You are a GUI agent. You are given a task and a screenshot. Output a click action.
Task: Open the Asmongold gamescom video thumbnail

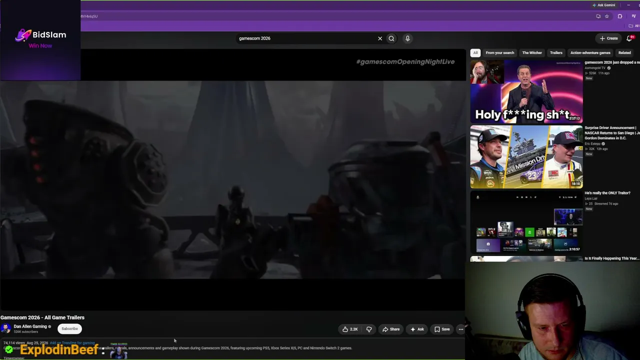tap(526, 91)
